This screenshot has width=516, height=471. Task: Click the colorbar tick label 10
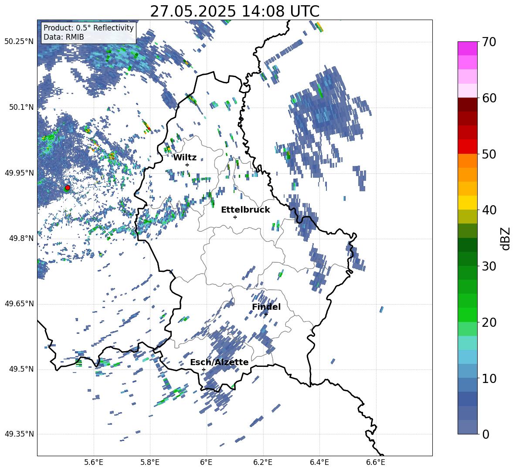point(489,379)
